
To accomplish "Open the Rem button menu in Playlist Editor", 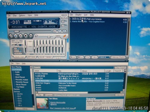I will click(x=80, y=57).
